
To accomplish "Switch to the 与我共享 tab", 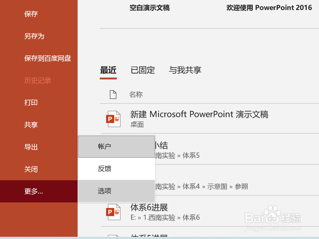I will pos(185,70).
